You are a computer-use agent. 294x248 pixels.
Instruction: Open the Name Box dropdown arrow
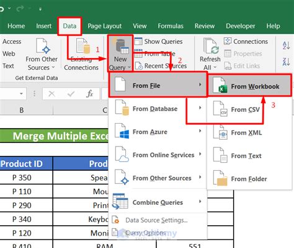[21, 94]
